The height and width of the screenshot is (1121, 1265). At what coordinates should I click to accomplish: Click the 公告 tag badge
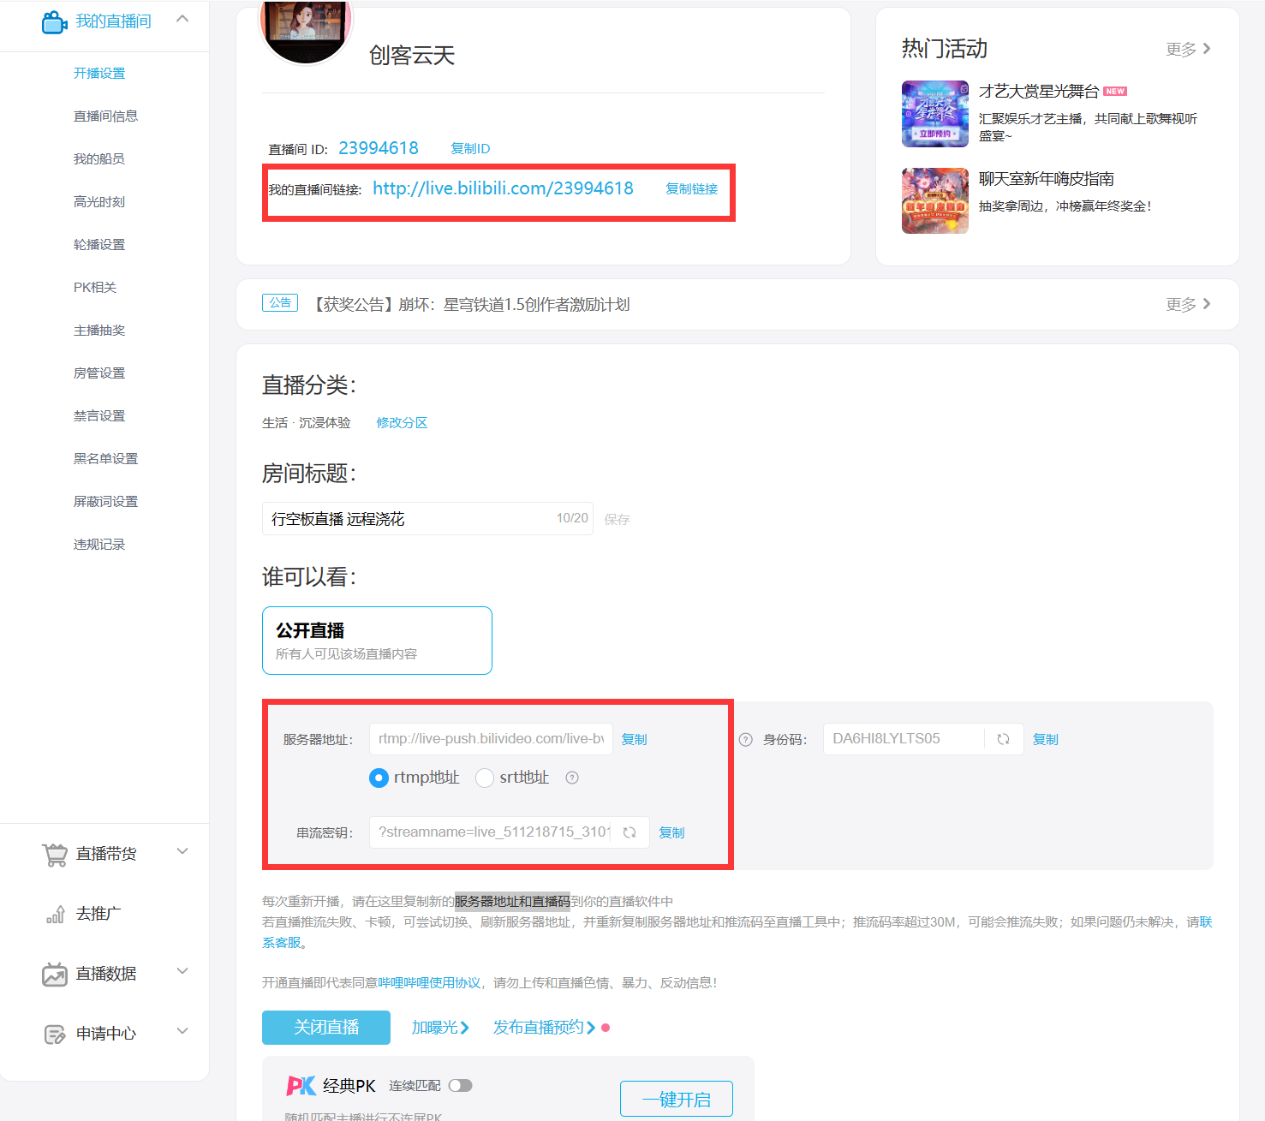coord(280,303)
